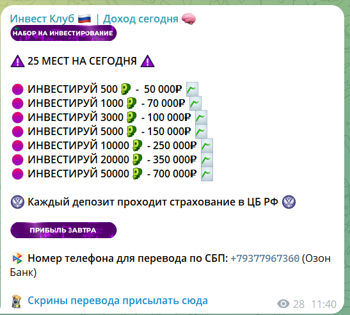The height and width of the screenshot is (315, 350).
Task: Click the purple circle on the 3000 row
Action: [17, 117]
